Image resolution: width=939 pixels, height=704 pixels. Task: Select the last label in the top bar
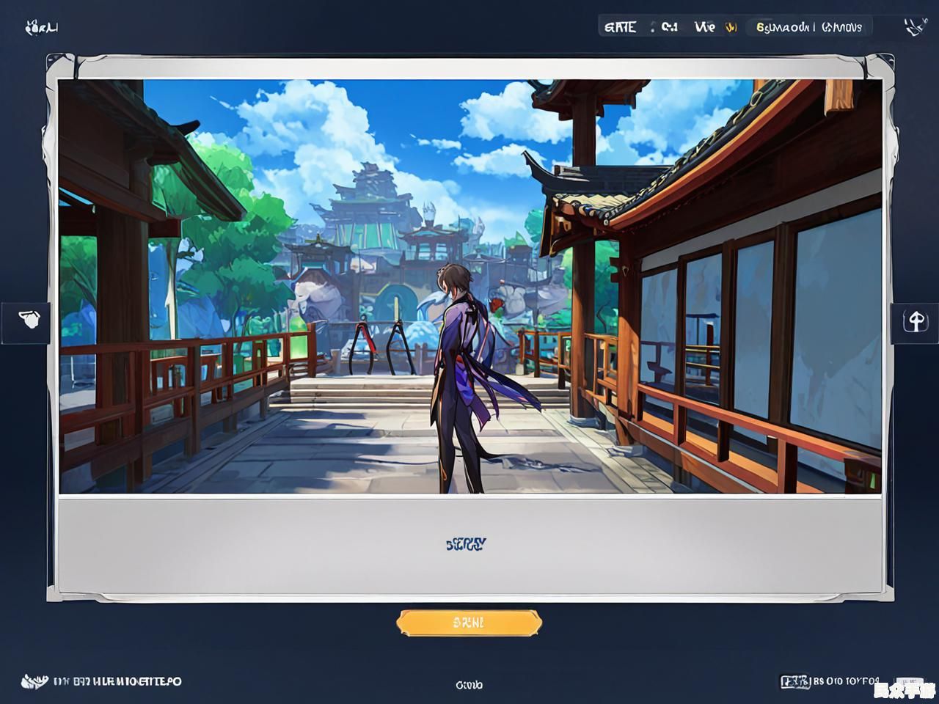tap(842, 27)
